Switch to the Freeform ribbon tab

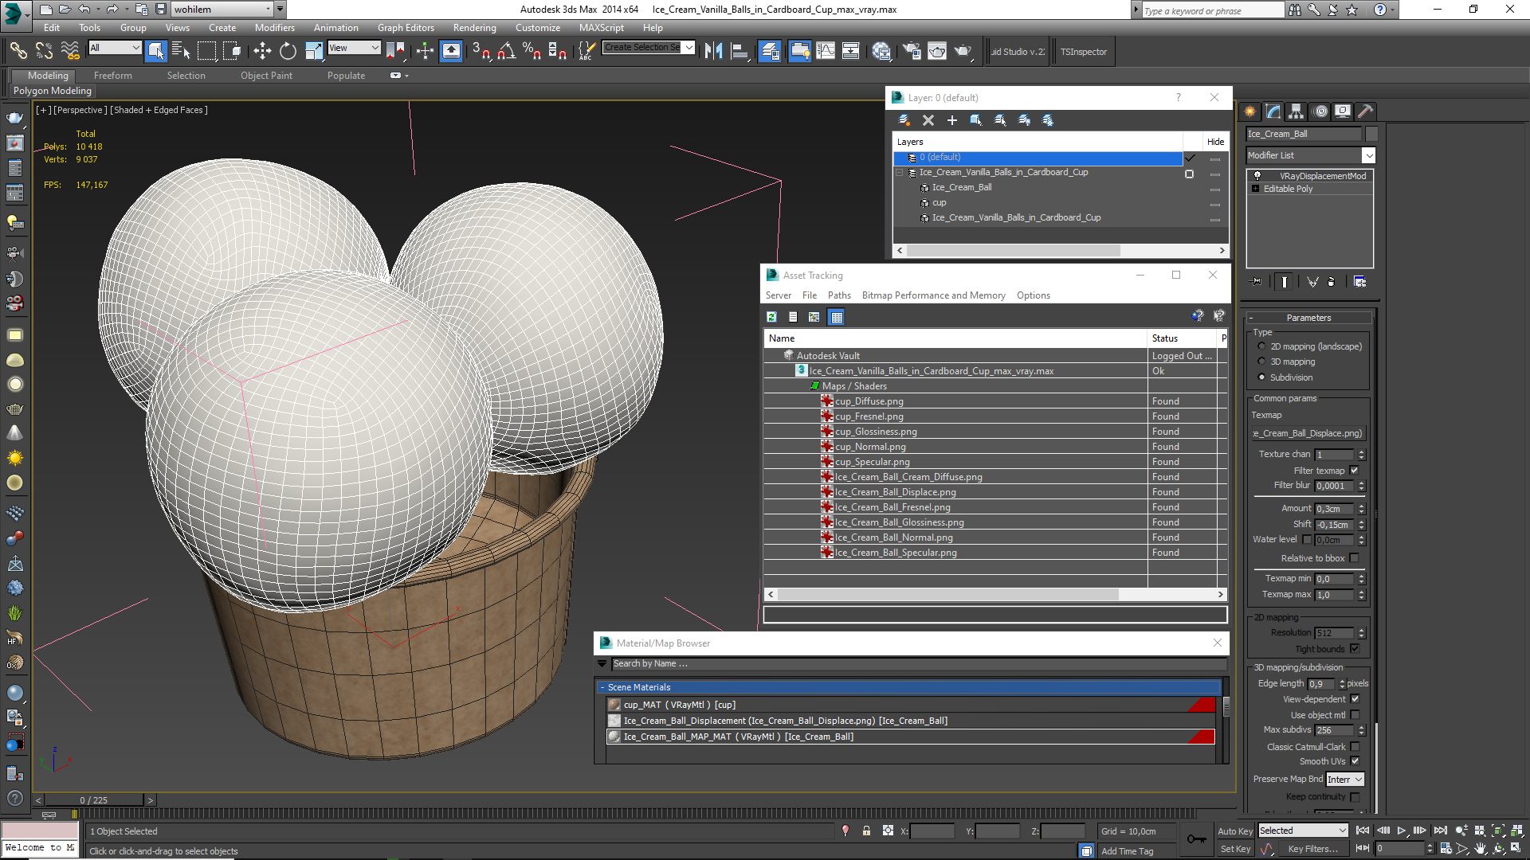(x=112, y=76)
